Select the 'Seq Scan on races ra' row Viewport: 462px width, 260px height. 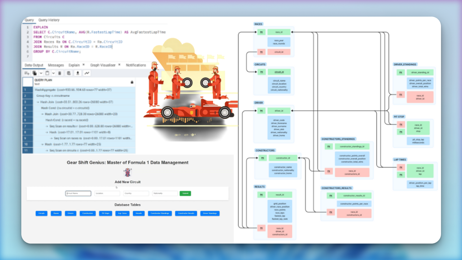click(x=84, y=138)
